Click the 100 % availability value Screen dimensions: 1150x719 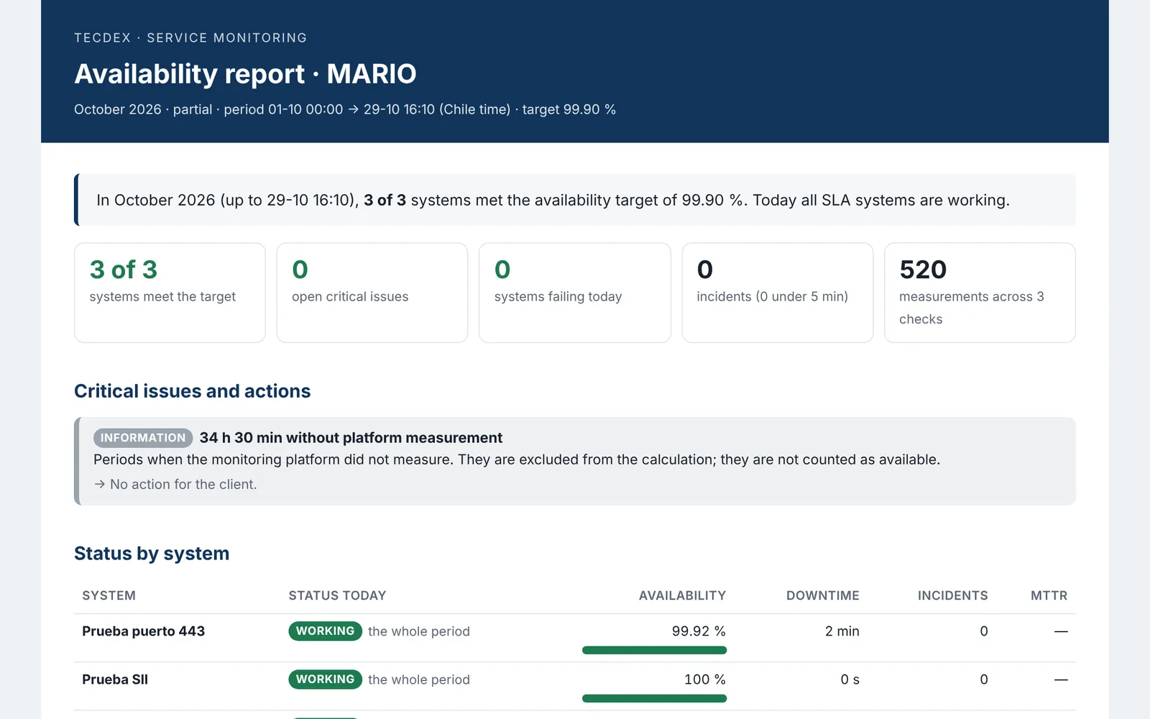pyautogui.click(x=704, y=679)
